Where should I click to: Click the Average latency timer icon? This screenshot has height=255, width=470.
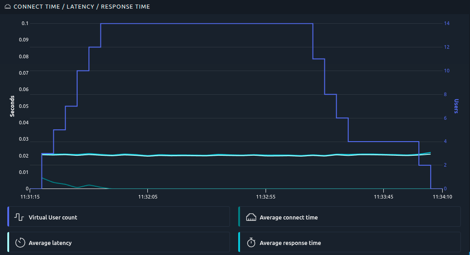(20, 242)
